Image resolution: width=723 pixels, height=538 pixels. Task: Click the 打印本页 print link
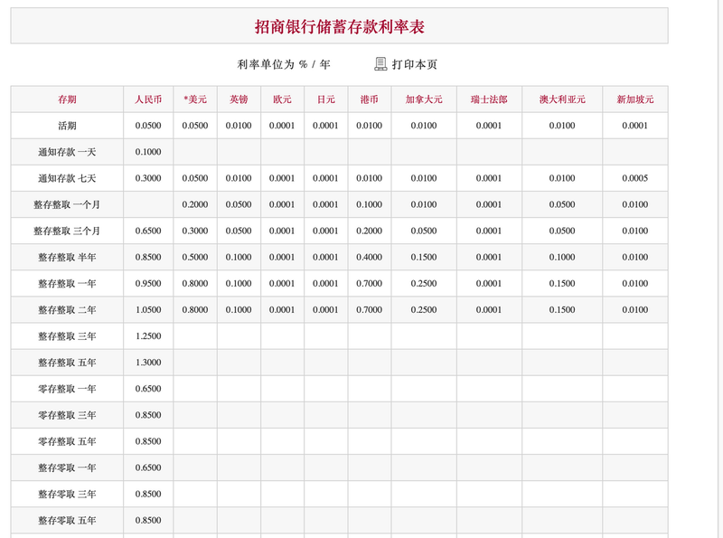pyautogui.click(x=414, y=65)
